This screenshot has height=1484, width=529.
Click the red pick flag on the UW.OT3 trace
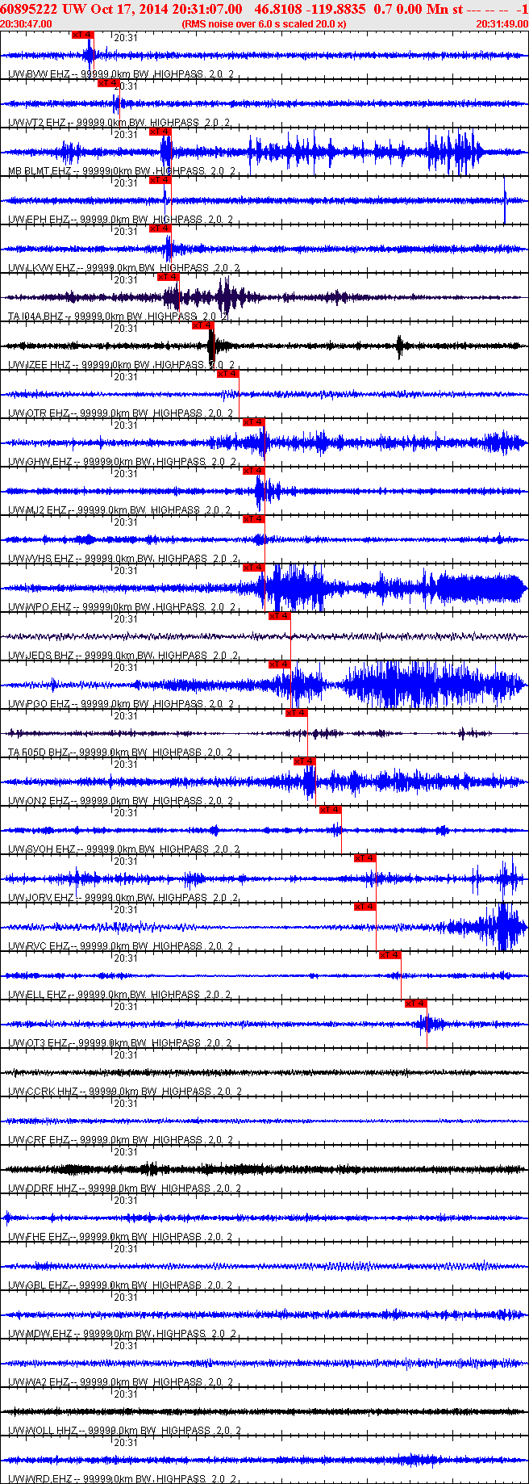416,1004
